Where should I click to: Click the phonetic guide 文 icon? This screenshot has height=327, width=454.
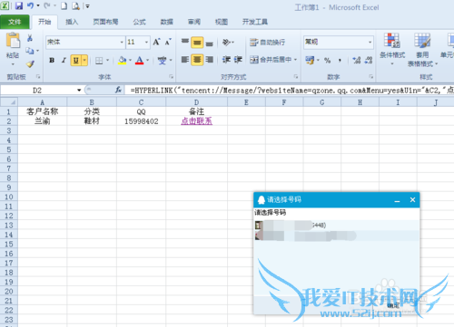162,61
